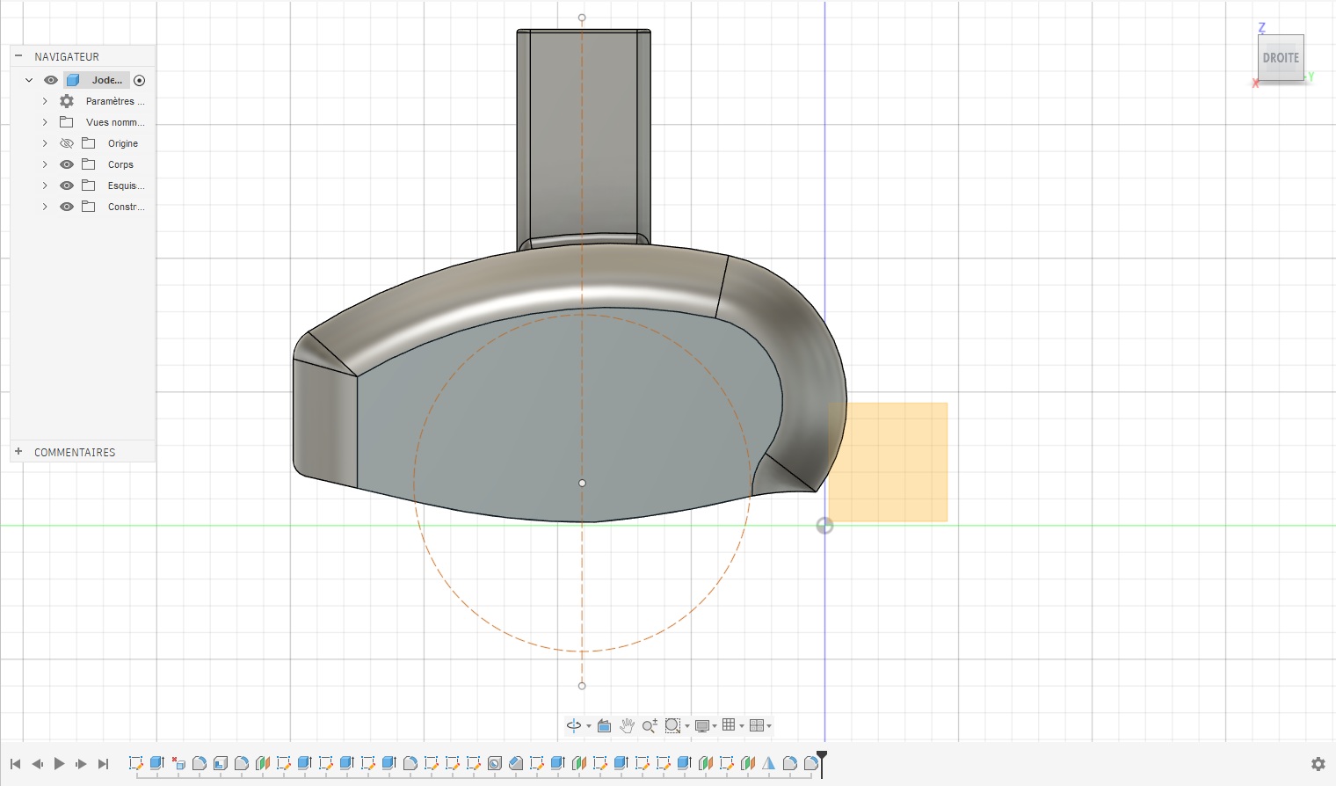This screenshot has width=1336, height=786.
Task: Collapse the NAVIGATEUR panel
Action: pyautogui.click(x=18, y=56)
